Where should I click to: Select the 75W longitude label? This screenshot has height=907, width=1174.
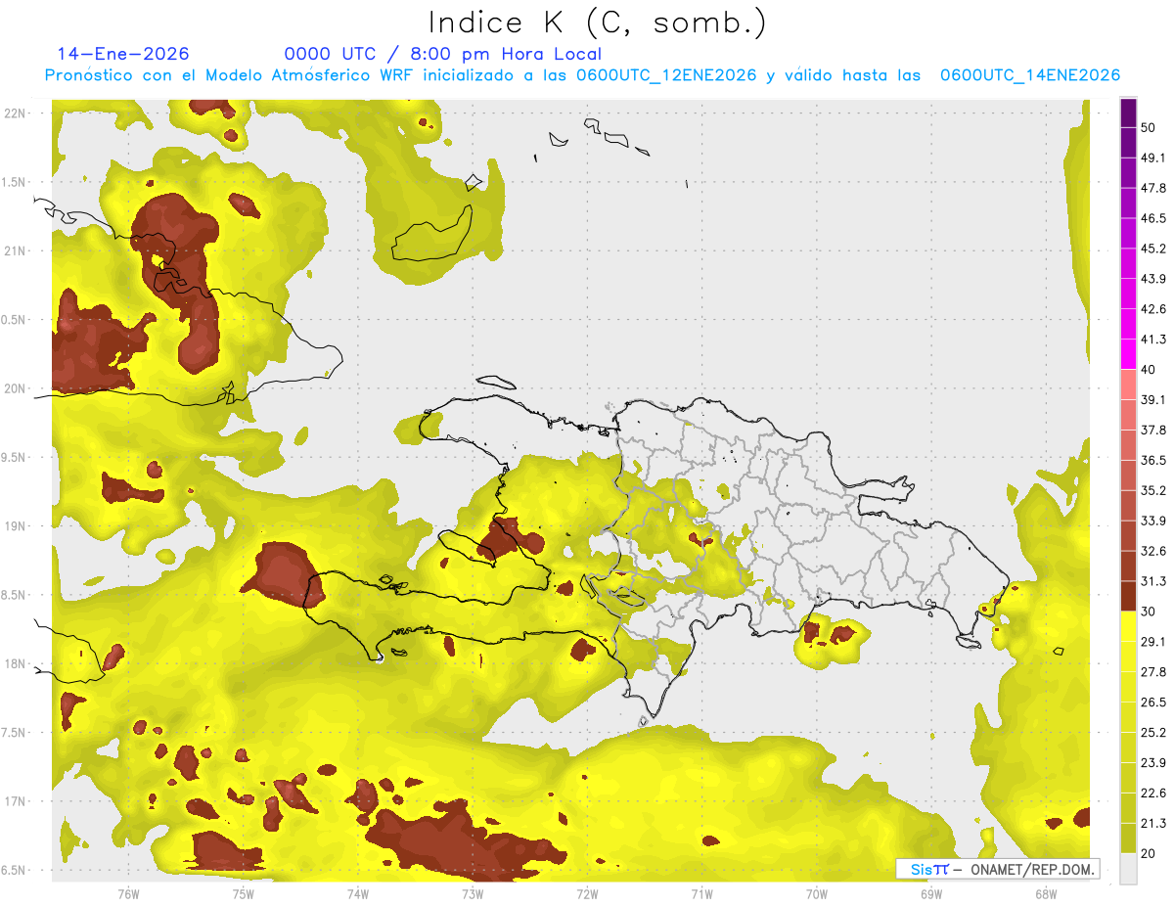pyautogui.click(x=243, y=893)
